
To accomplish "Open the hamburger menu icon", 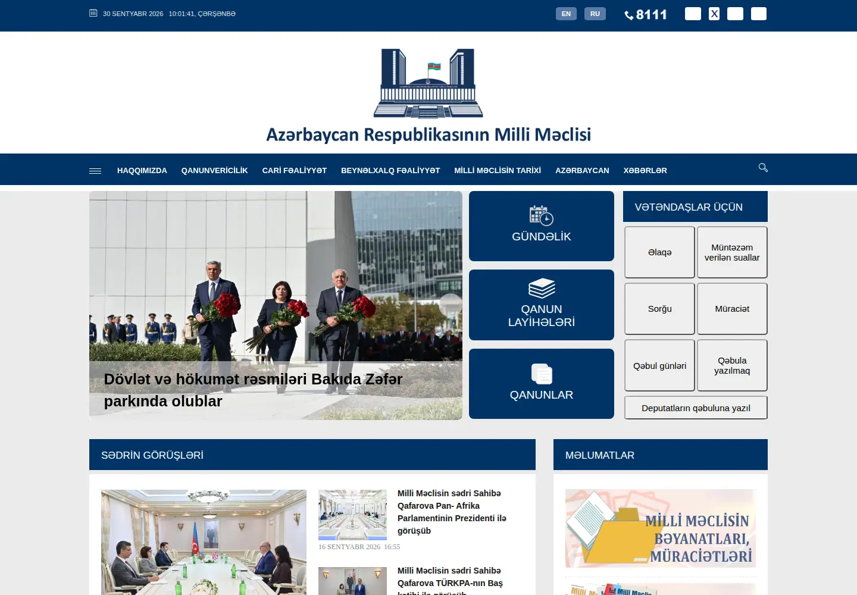I will pyautogui.click(x=95, y=171).
